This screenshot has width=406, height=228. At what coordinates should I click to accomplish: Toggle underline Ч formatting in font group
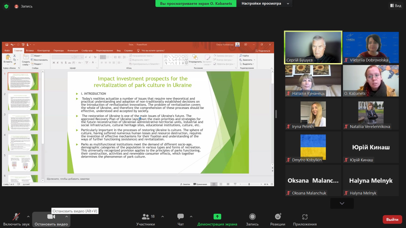pyautogui.click(x=62, y=63)
